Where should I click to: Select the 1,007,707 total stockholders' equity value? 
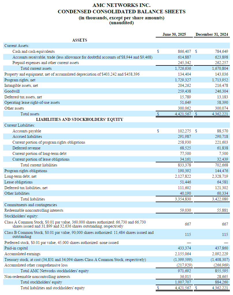(x=183, y=282)
